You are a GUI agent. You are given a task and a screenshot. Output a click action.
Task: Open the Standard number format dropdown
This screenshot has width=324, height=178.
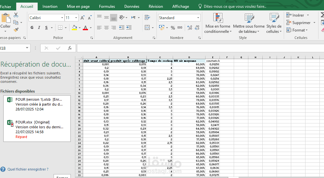(198, 18)
